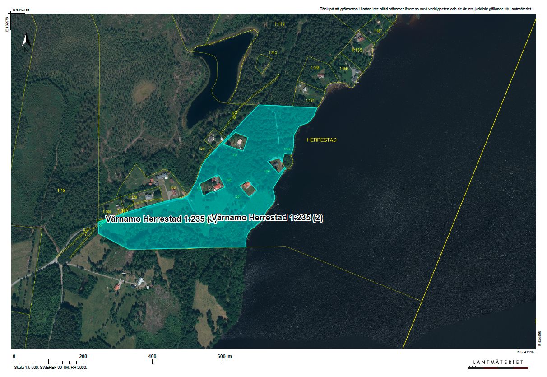
Task: Select parcel label 1:213
Action: tap(273, 53)
